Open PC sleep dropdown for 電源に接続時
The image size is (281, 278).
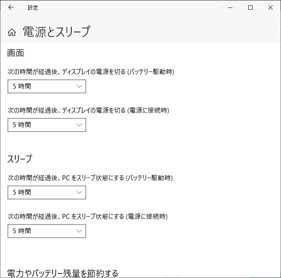click(47, 231)
